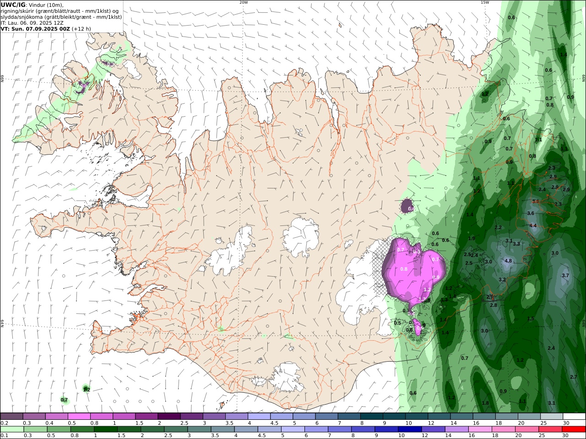The width and height of the screenshot is (586, 439).
Task: Pick light green rain swatch starting at 0.3
Action: point(35,429)
